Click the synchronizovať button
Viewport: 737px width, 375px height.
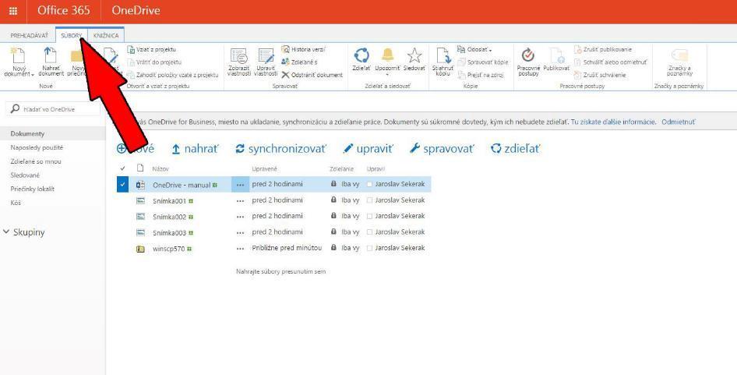pos(280,149)
